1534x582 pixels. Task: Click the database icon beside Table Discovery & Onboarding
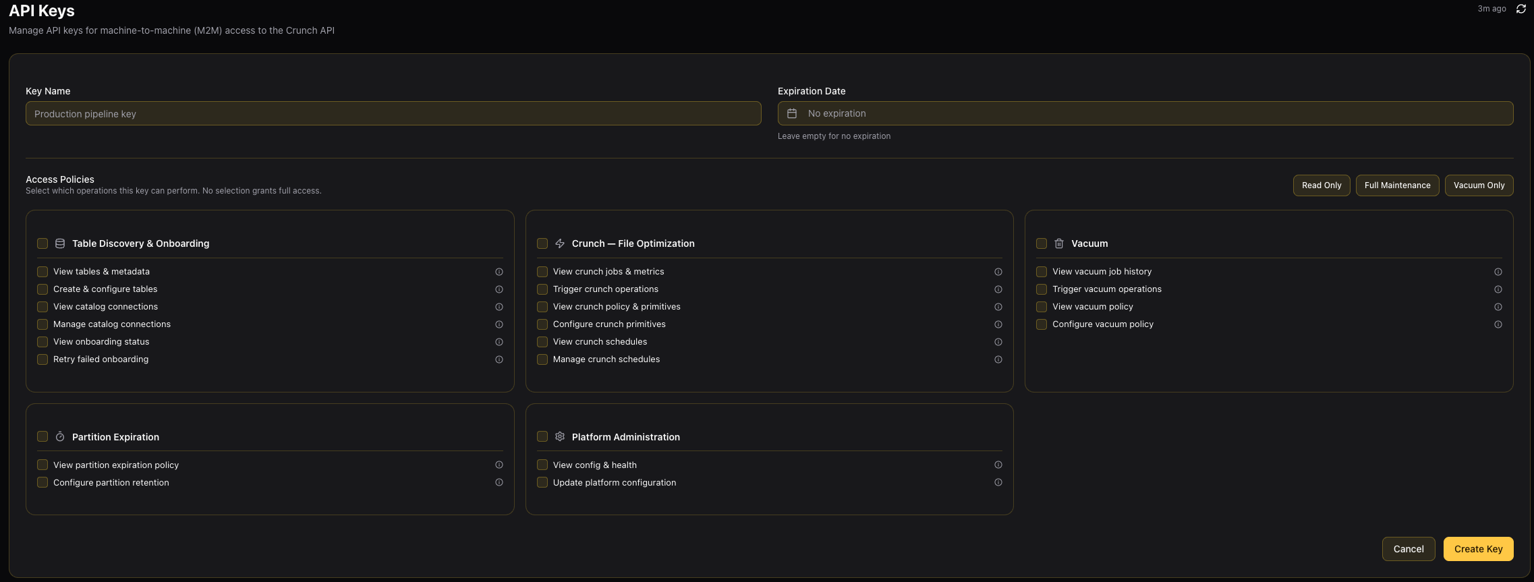[x=60, y=243]
